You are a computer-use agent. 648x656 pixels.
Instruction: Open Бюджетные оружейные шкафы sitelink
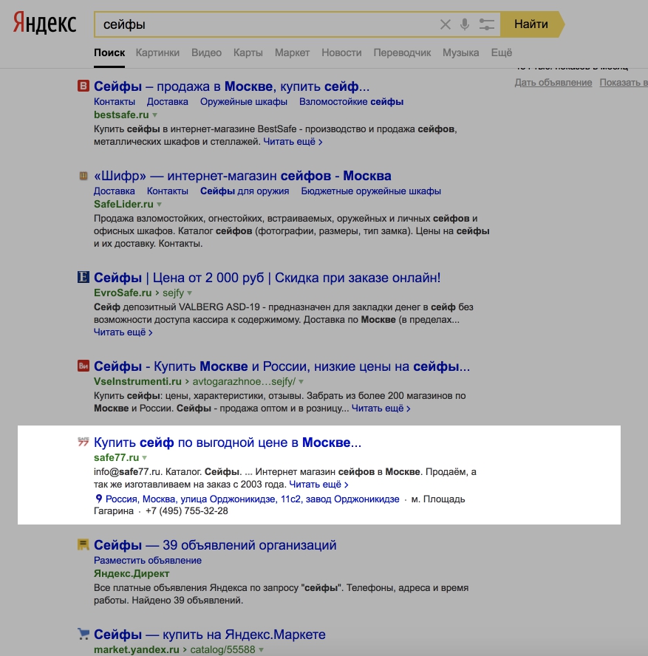371,191
